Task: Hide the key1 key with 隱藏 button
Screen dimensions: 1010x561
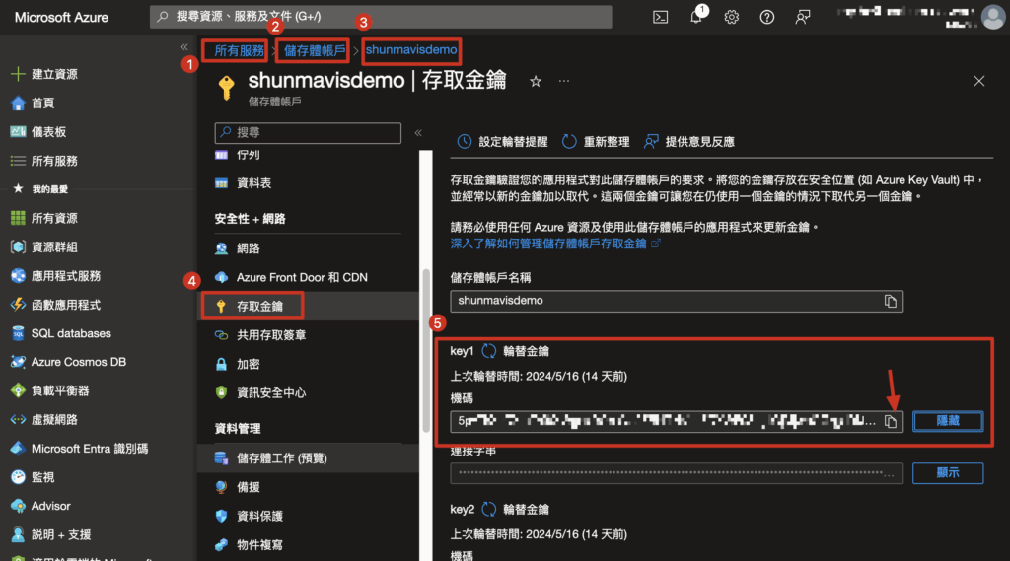Action: click(x=947, y=421)
